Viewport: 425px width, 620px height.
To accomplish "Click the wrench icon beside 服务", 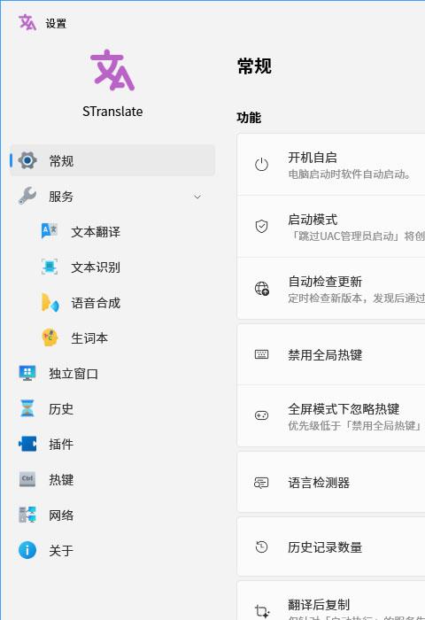I will coord(27,196).
